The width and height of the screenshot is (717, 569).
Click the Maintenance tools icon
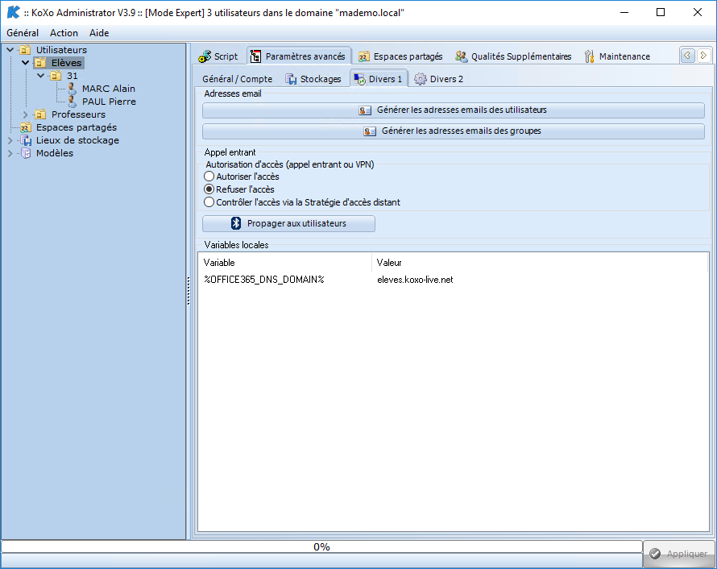589,56
